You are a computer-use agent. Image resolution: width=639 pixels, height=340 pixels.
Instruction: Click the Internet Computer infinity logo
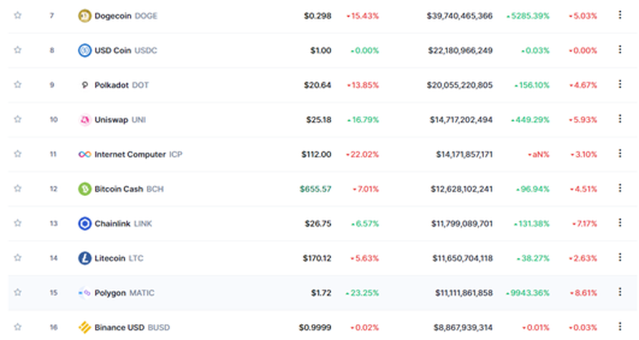pyautogui.click(x=85, y=154)
